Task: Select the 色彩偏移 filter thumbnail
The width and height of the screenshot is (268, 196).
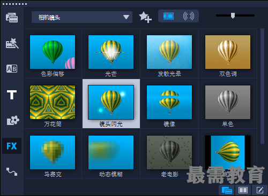Action: pyautogui.click(x=53, y=52)
